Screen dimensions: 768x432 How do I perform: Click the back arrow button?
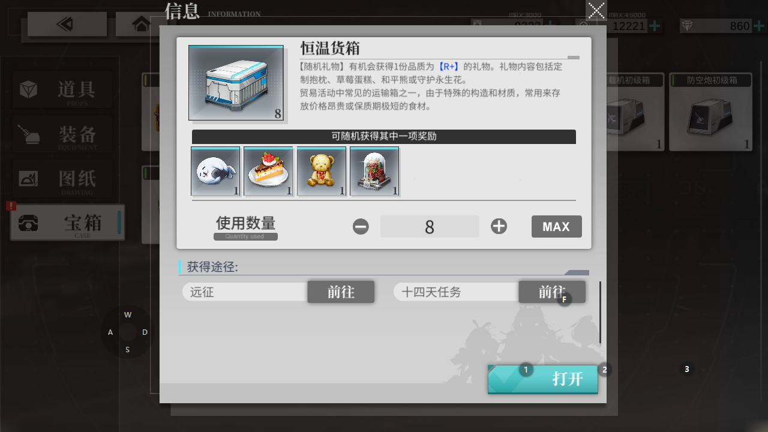tap(67, 24)
